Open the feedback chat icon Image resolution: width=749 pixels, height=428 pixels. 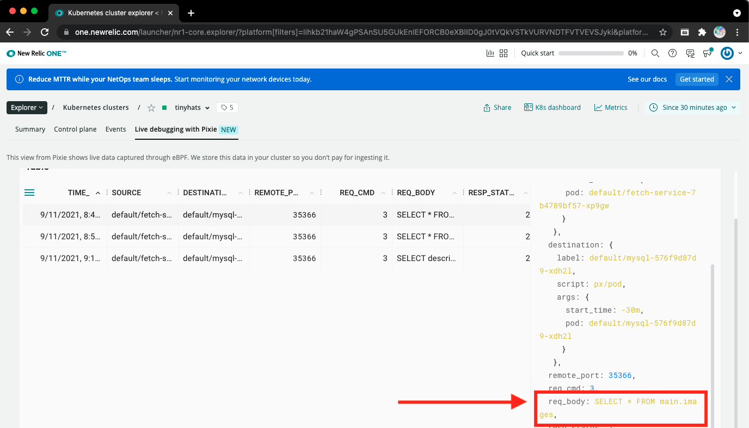[690, 53]
